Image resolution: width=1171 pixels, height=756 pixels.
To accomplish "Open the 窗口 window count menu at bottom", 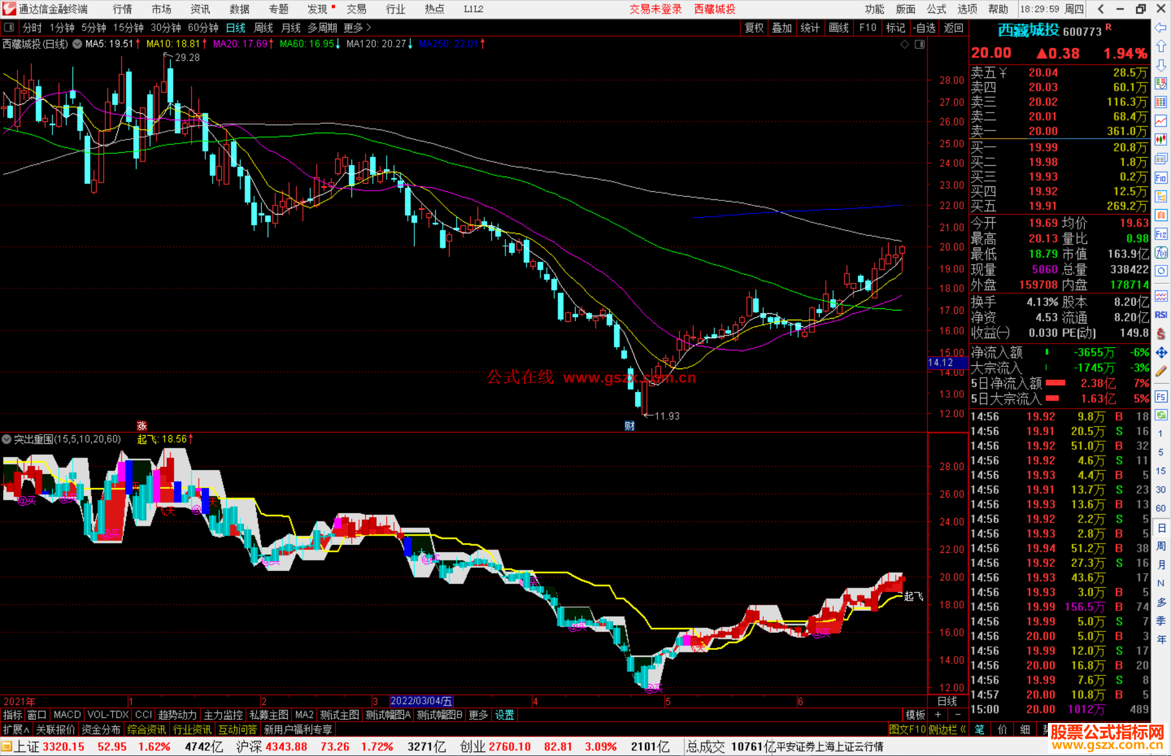I will tap(37, 715).
